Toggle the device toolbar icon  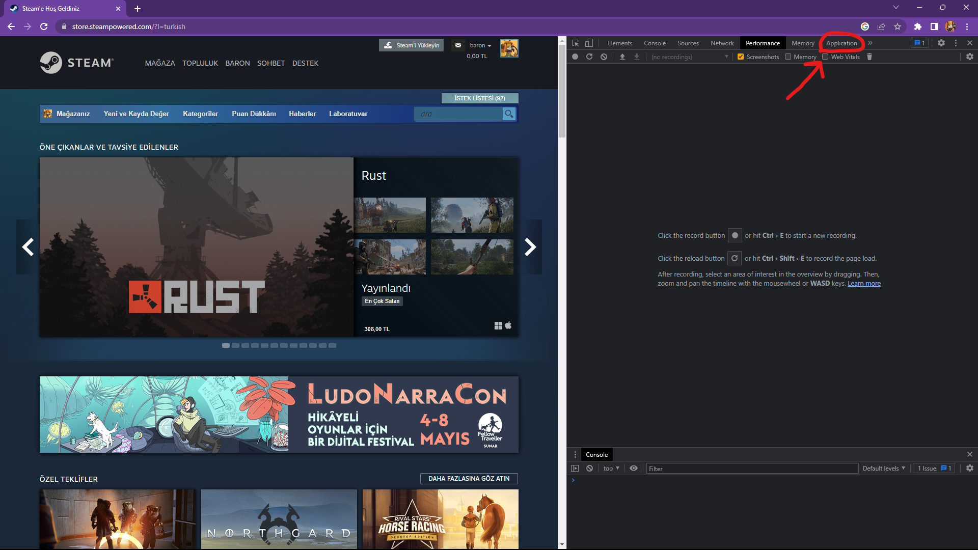(589, 43)
